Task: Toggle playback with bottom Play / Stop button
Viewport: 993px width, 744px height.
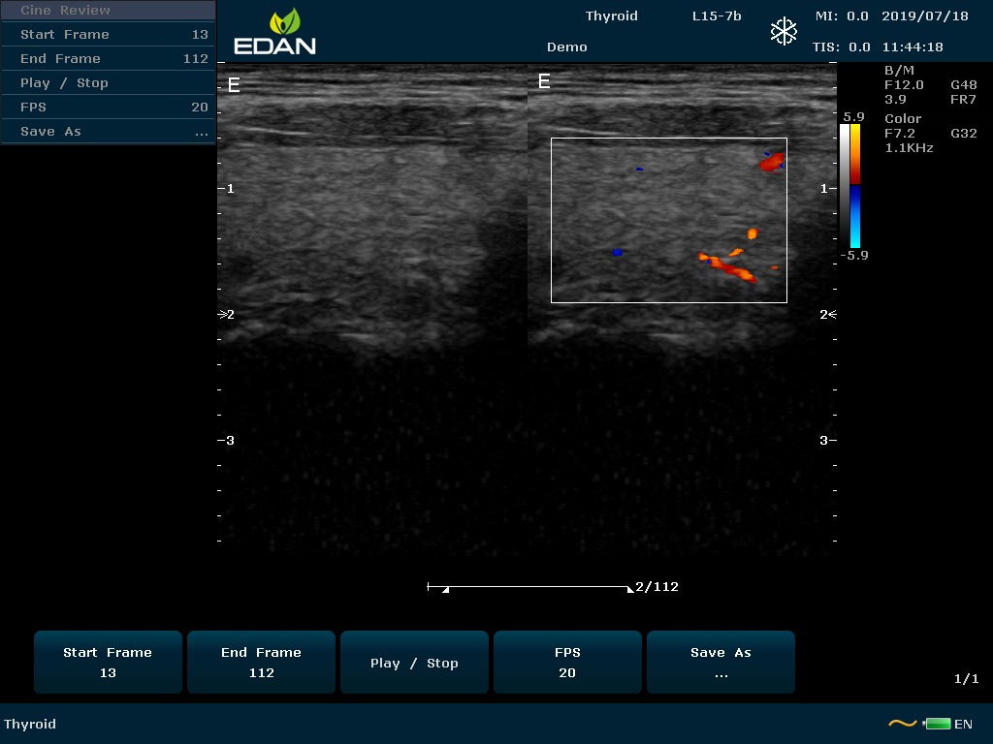Action: tap(414, 663)
